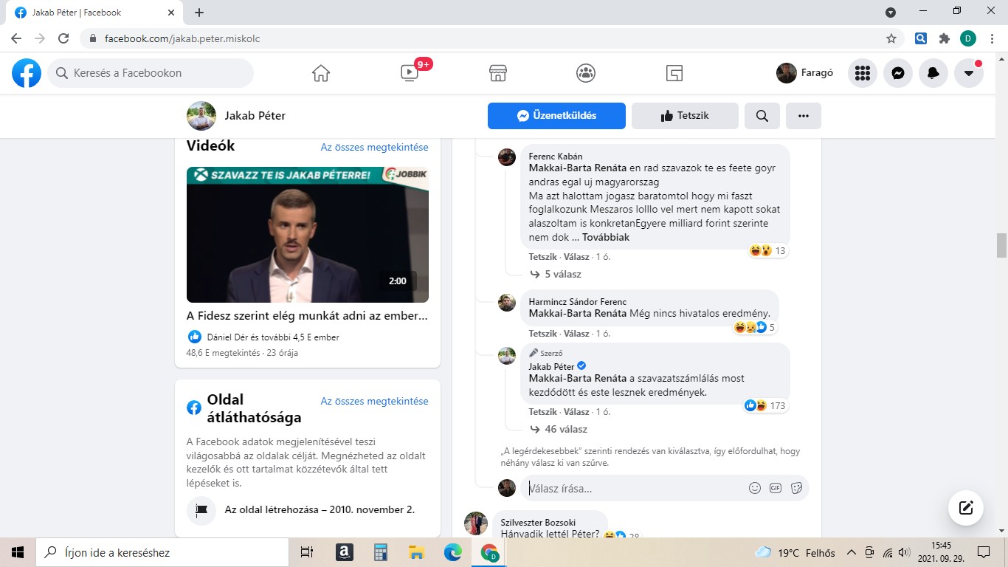Open a new browser tab

[199, 13]
